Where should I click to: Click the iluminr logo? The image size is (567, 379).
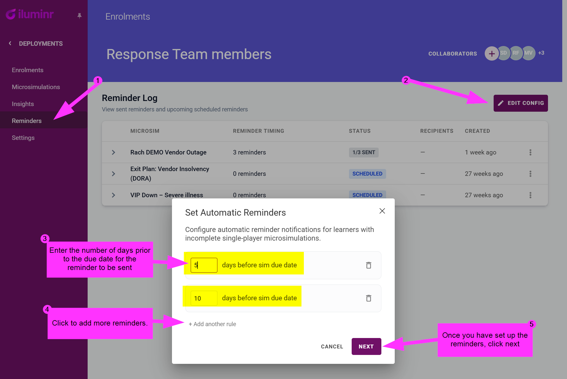coord(30,14)
